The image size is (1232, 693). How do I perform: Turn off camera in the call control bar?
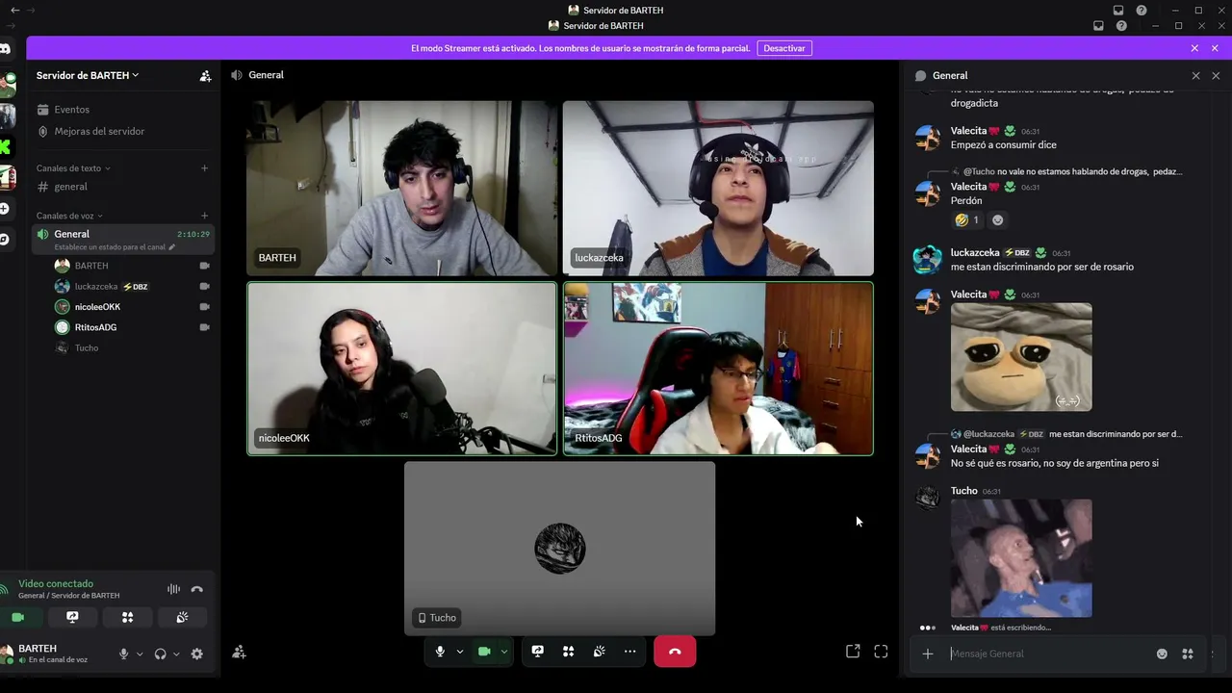[x=484, y=652]
